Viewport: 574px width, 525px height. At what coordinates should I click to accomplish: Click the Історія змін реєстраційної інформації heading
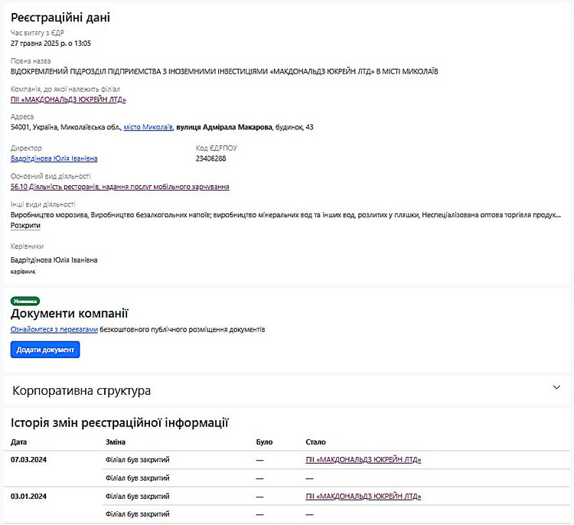pyautogui.click(x=119, y=422)
